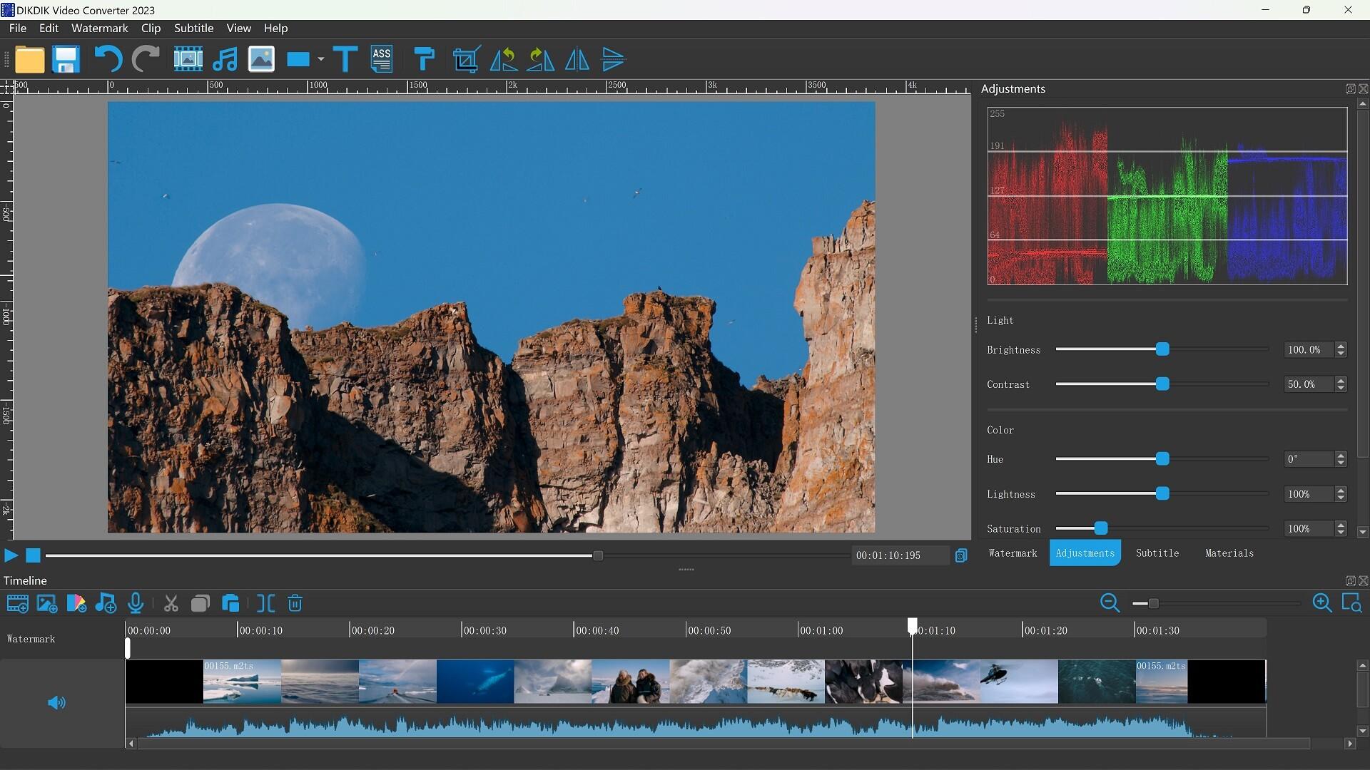Image resolution: width=1370 pixels, height=770 pixels.
Task: Switch to the Materials tab
Action: point(1229,553)
